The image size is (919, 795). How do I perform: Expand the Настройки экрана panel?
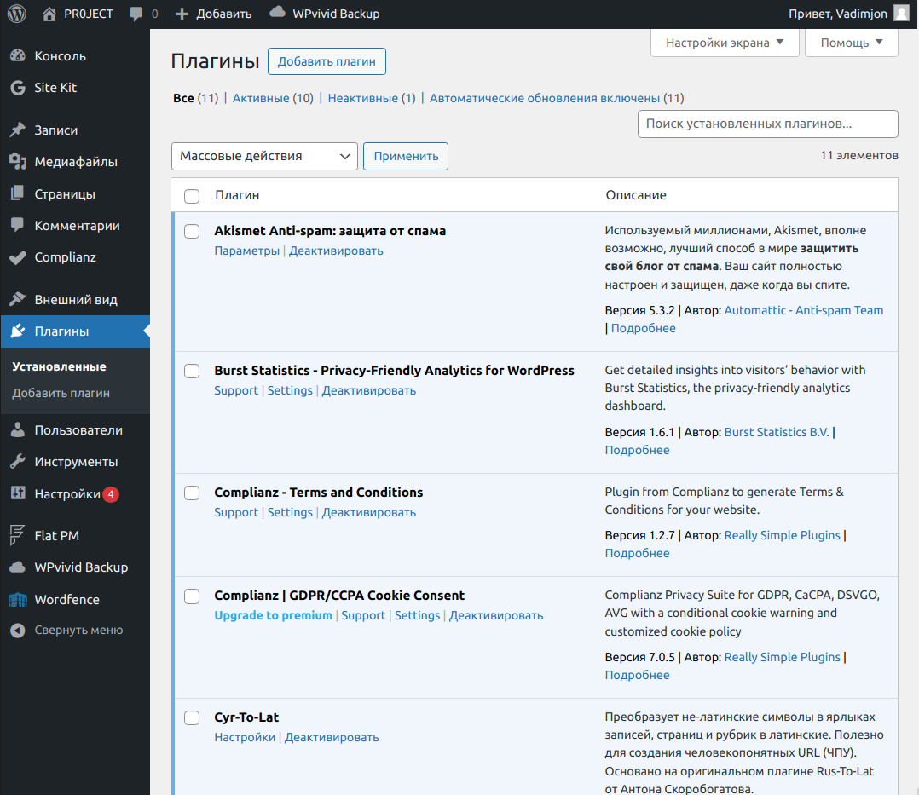coord(725,43)
